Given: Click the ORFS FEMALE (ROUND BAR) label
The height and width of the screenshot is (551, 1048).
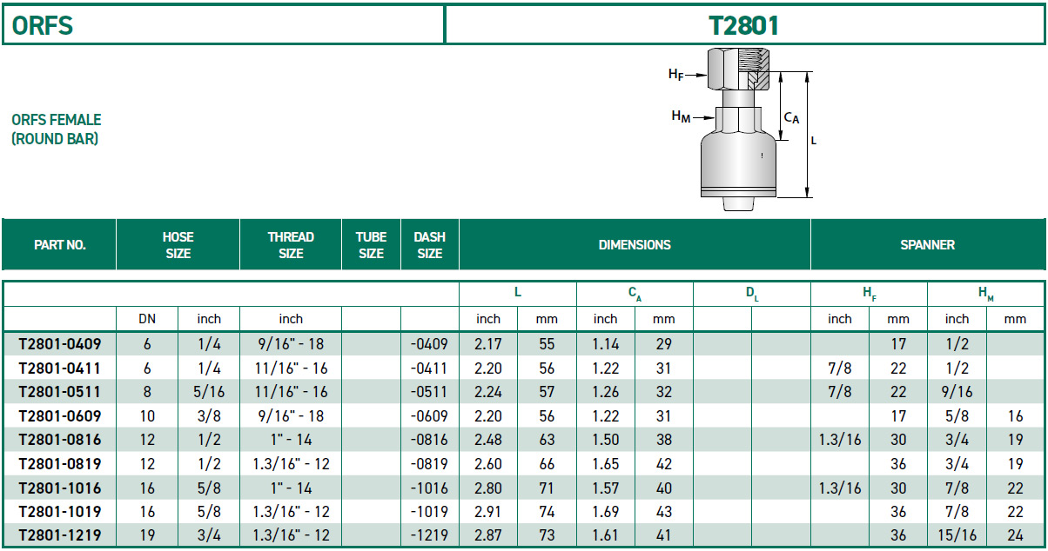Looking at the screenshot, I should (56, 129).
